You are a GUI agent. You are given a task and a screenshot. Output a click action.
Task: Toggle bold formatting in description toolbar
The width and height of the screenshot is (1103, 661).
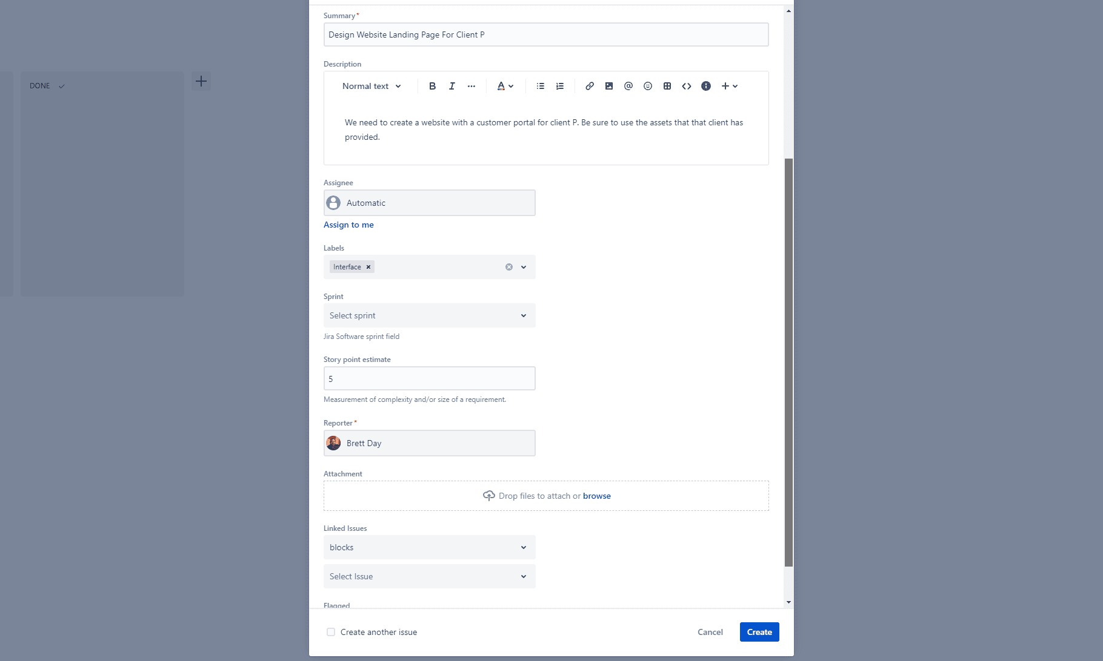click(x=432, y=86)
